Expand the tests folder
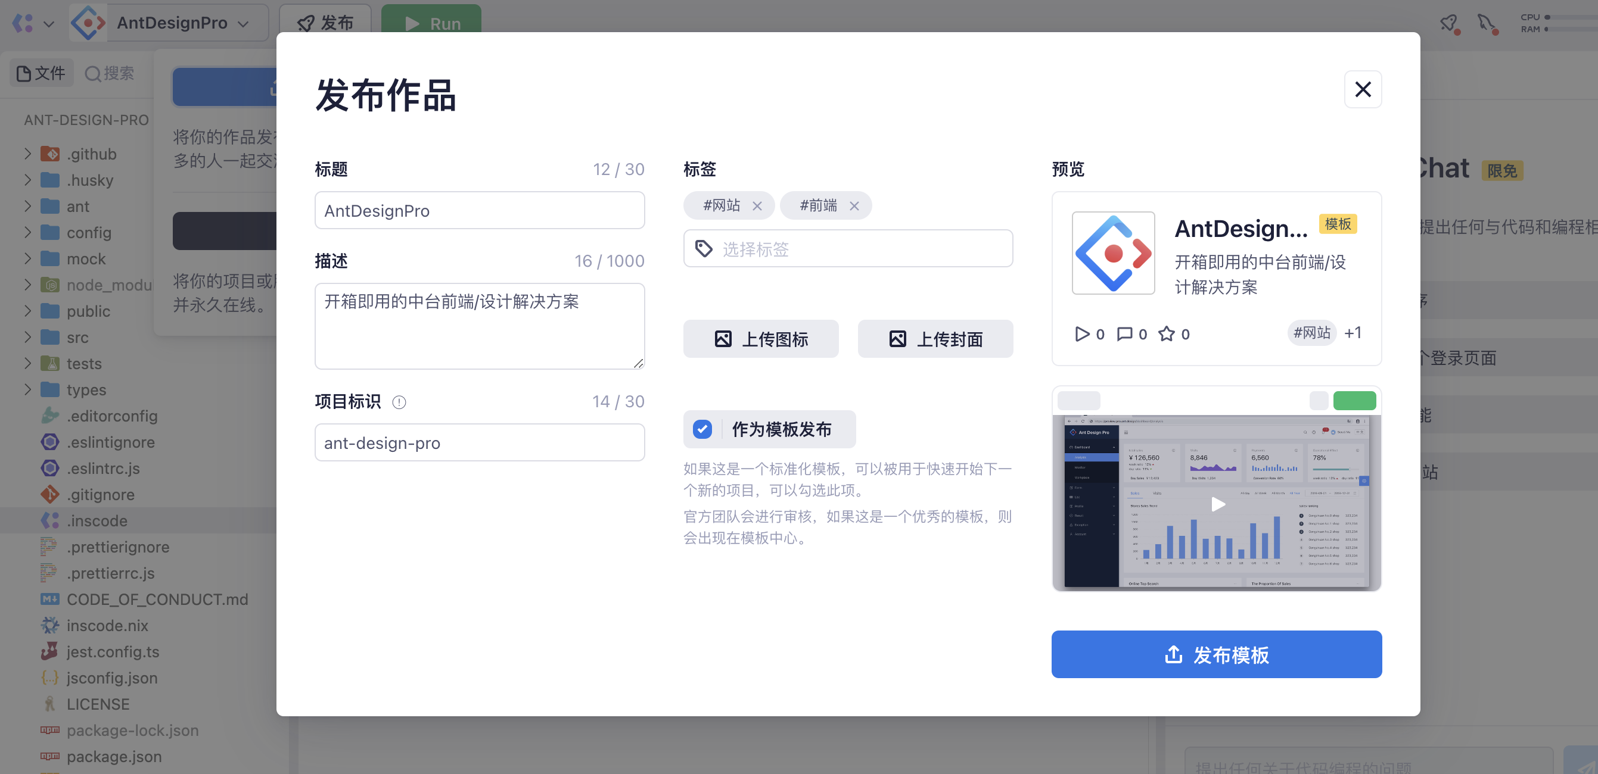The width and height of the screenshot is (1598, 774). 27,363
